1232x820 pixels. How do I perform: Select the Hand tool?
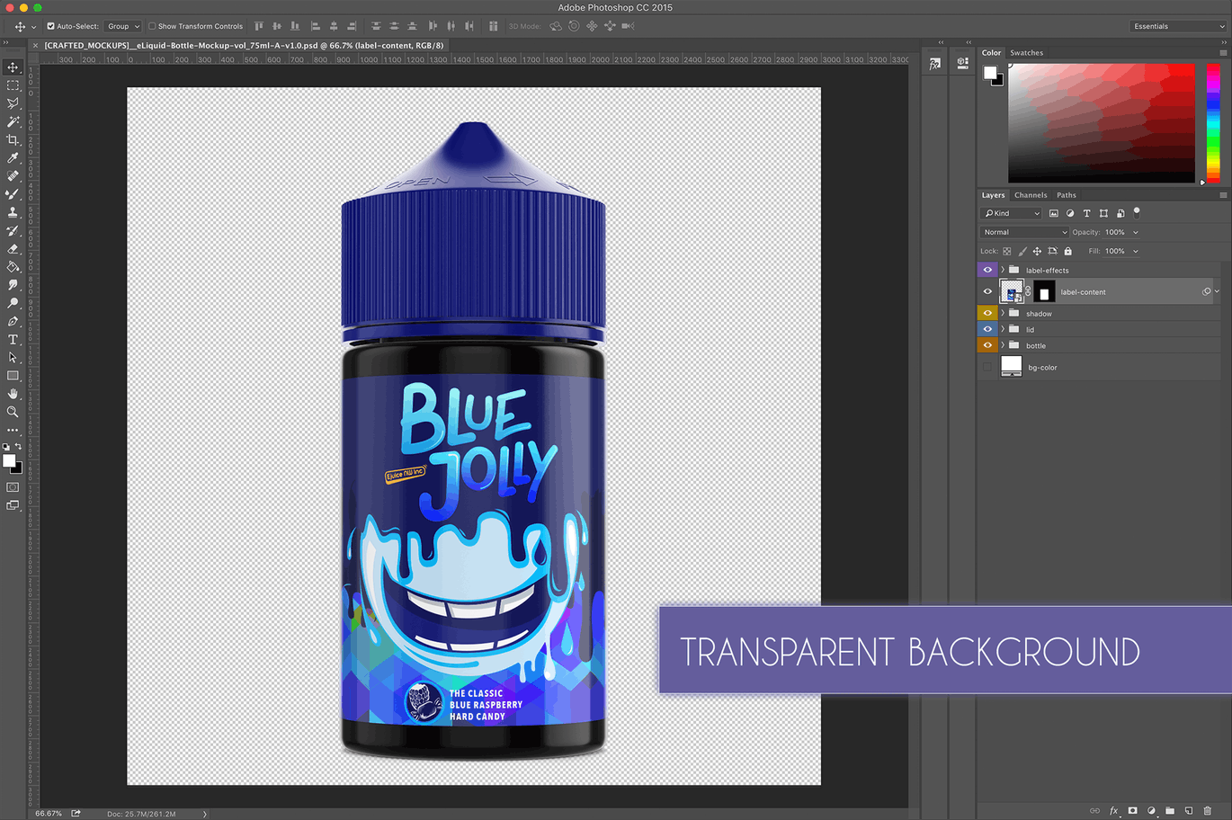point(13,394)
